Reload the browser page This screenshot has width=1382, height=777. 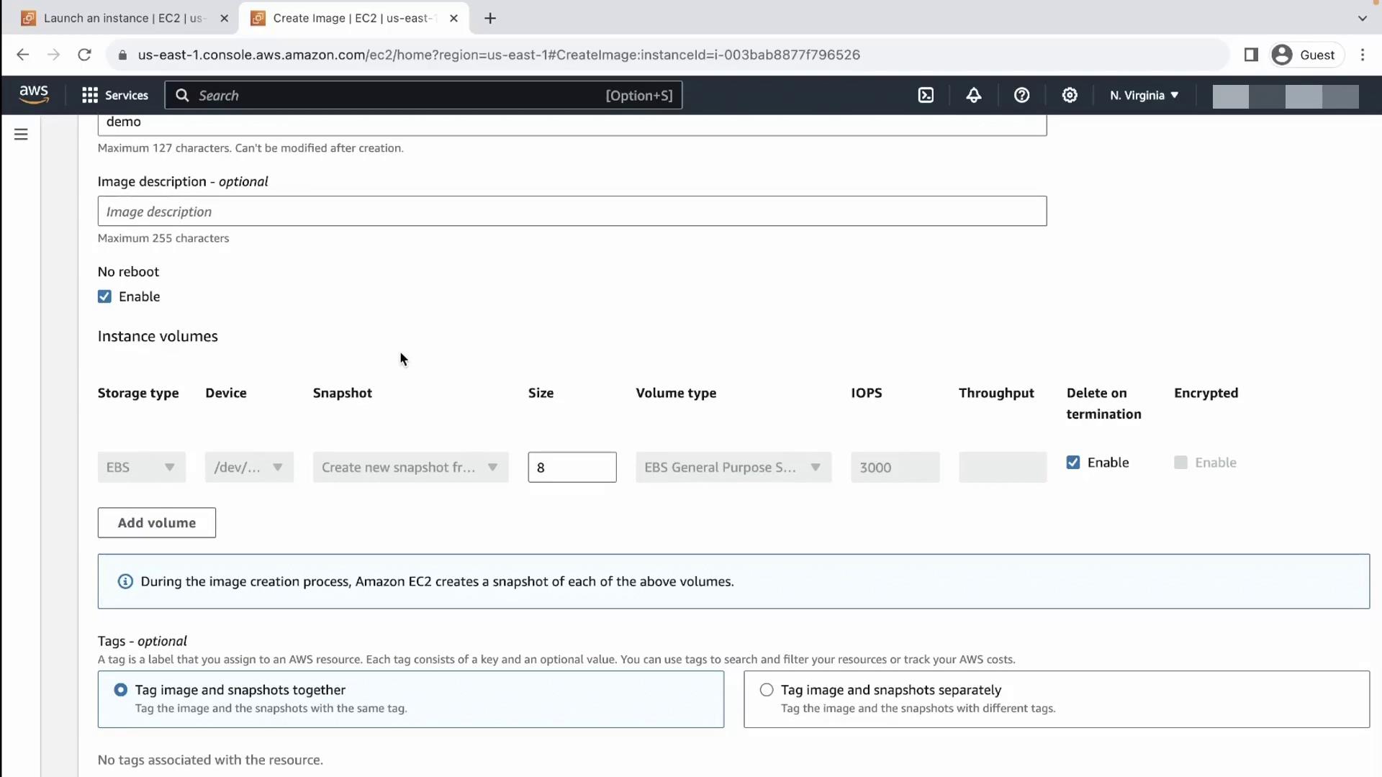84,55
